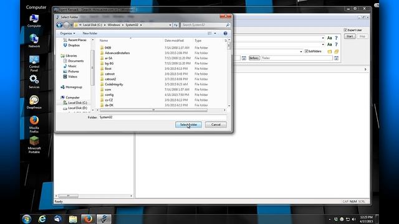
Task: Select the catroot2 folder
Action: 110,79
